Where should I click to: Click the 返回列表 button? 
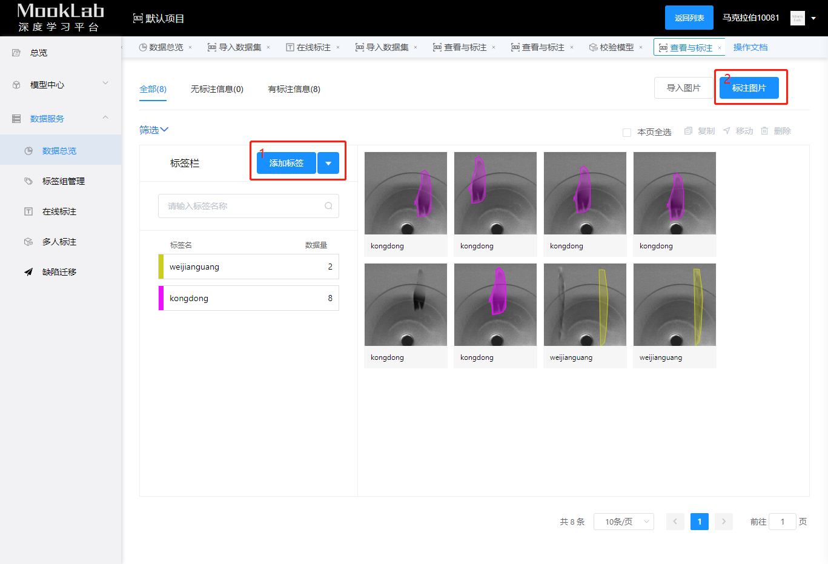[689, 18]
